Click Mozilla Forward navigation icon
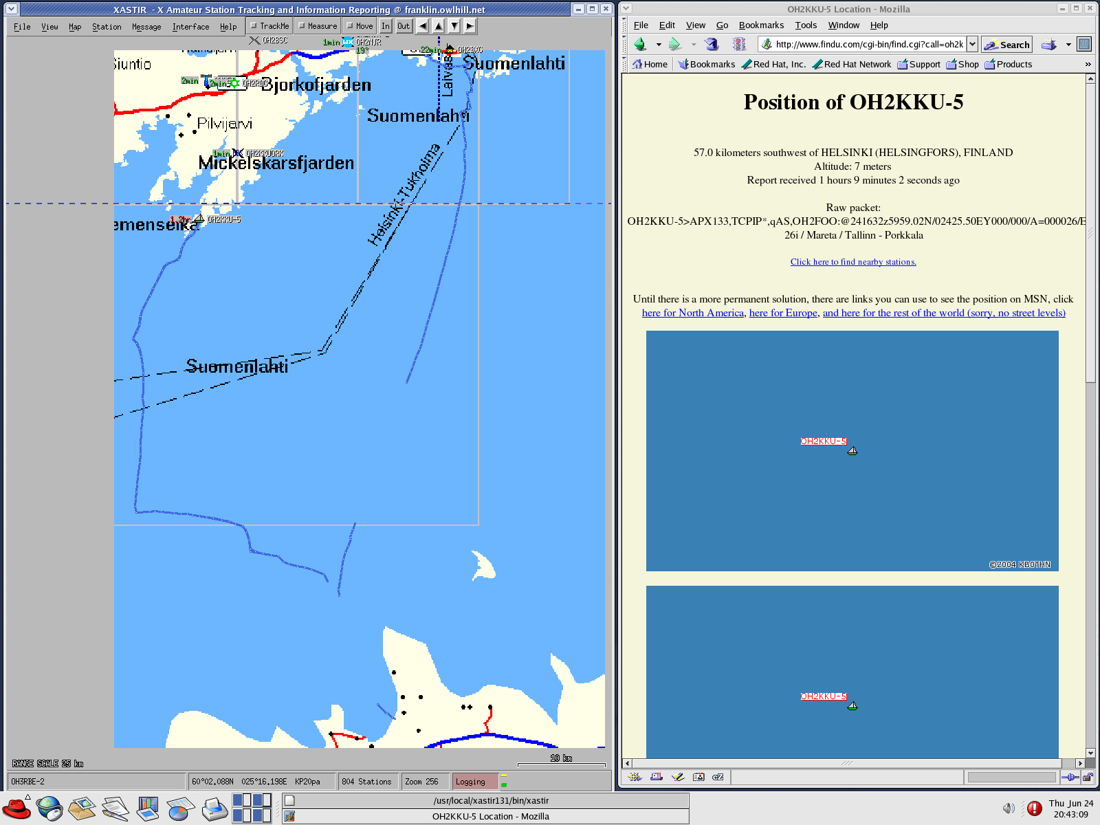This screenshot has height=825, width=1100. pyautogui.click(x=675, y=44)
